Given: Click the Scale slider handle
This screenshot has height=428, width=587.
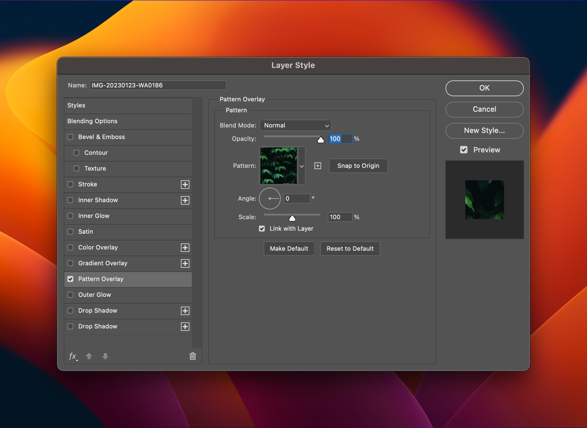Looking at the screenshot, I should pyautogui.click(x=292, y=218).
